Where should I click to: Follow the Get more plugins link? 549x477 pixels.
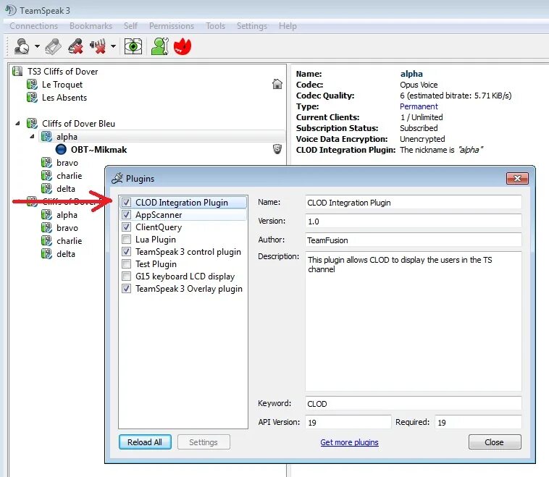tap(349, 442)
